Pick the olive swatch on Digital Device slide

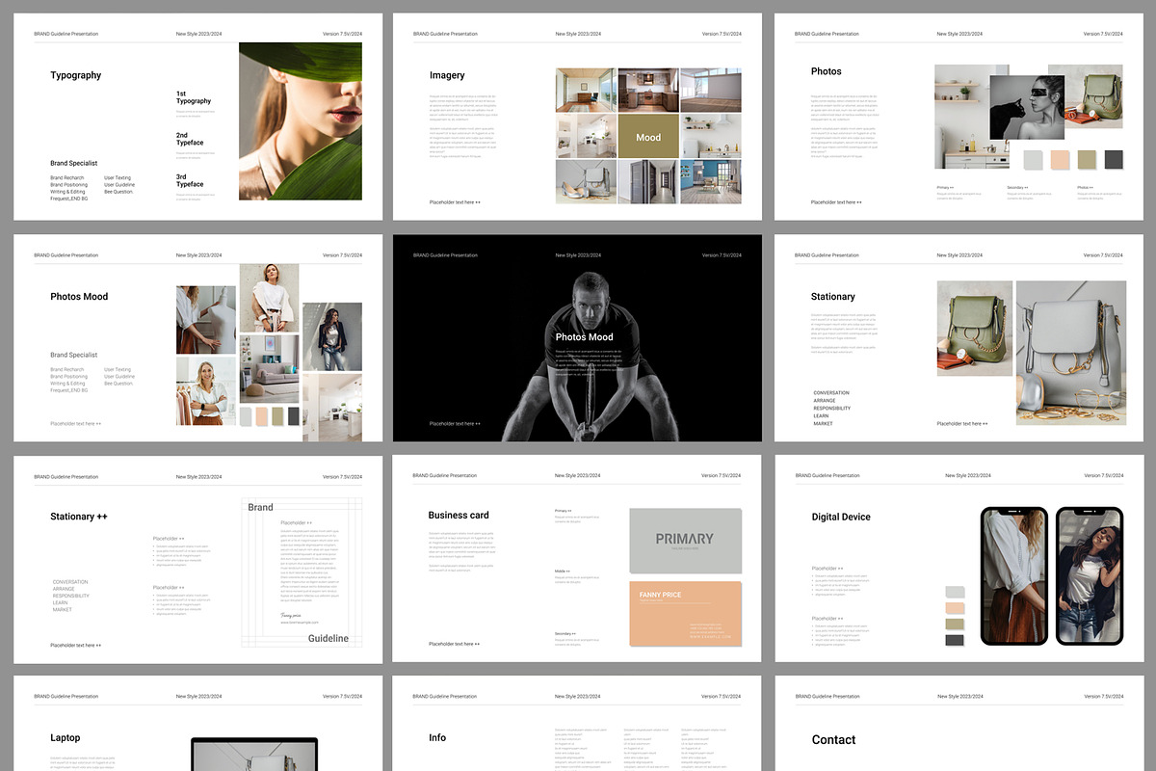(955, 625)
